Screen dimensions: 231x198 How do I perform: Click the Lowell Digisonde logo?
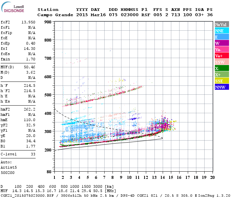tap(13, 7)
